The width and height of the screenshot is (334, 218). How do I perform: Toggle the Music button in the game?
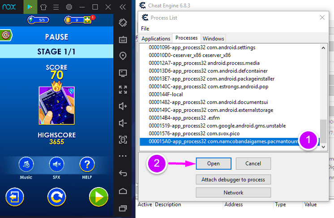pos(26,164)
